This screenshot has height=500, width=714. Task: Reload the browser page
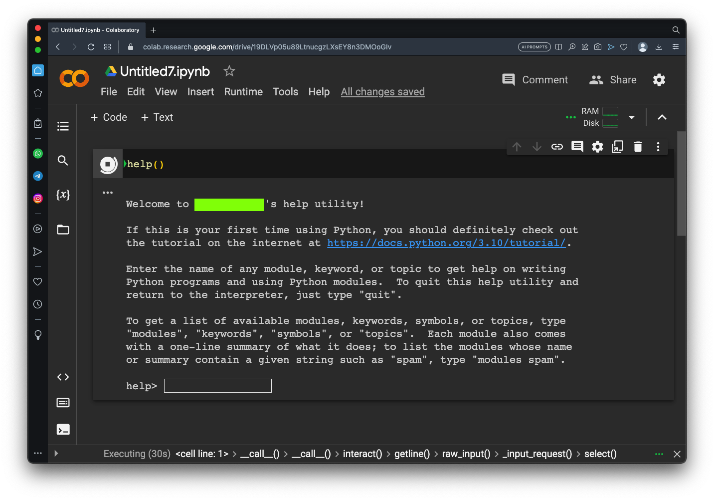(91, 47)
